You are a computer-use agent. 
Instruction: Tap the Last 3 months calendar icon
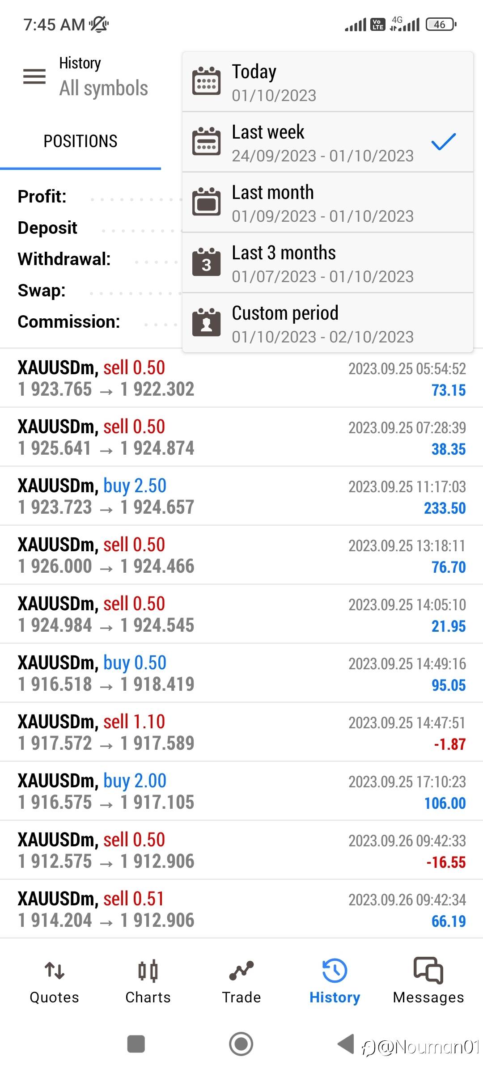(206, 262)
